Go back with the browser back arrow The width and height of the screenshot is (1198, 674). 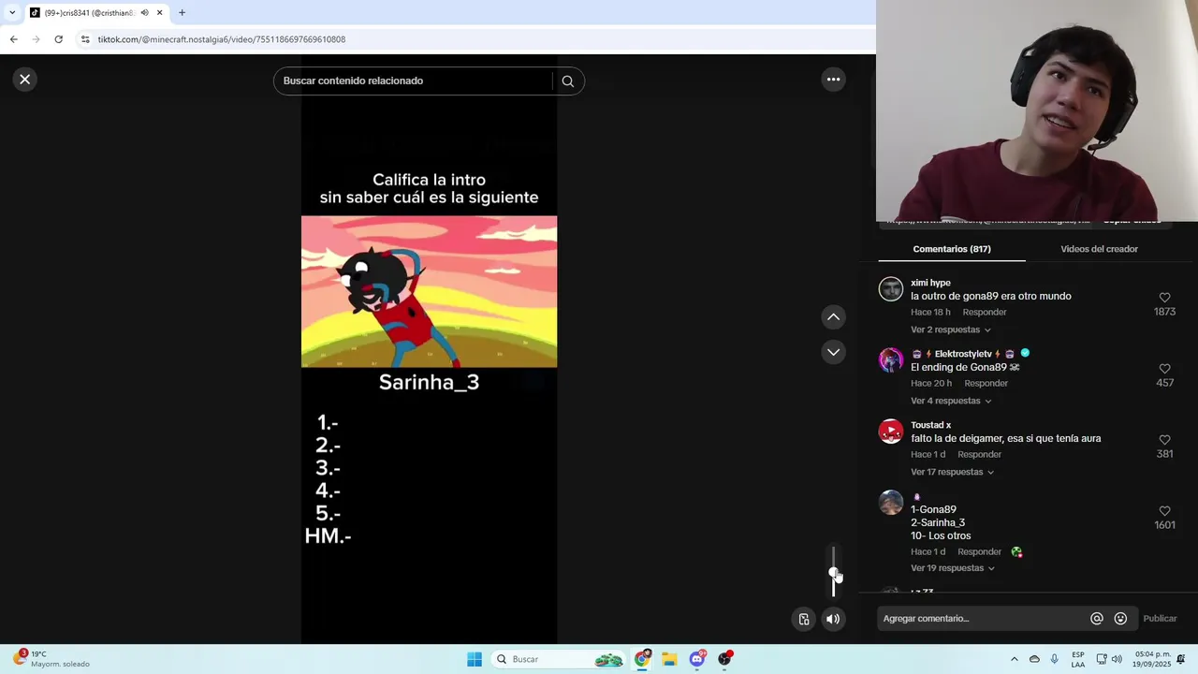pos(13,39)
